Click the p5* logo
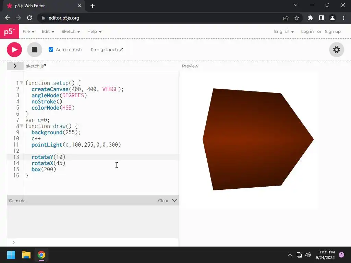The image size is (351, 263). 10,32
